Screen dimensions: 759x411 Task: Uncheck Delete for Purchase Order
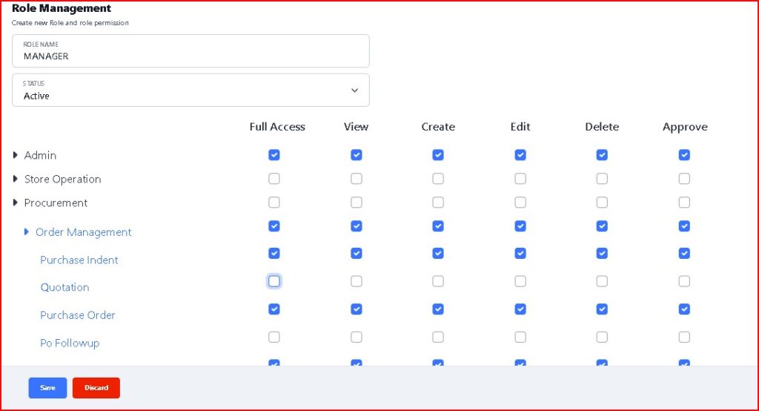pos(602,309)
